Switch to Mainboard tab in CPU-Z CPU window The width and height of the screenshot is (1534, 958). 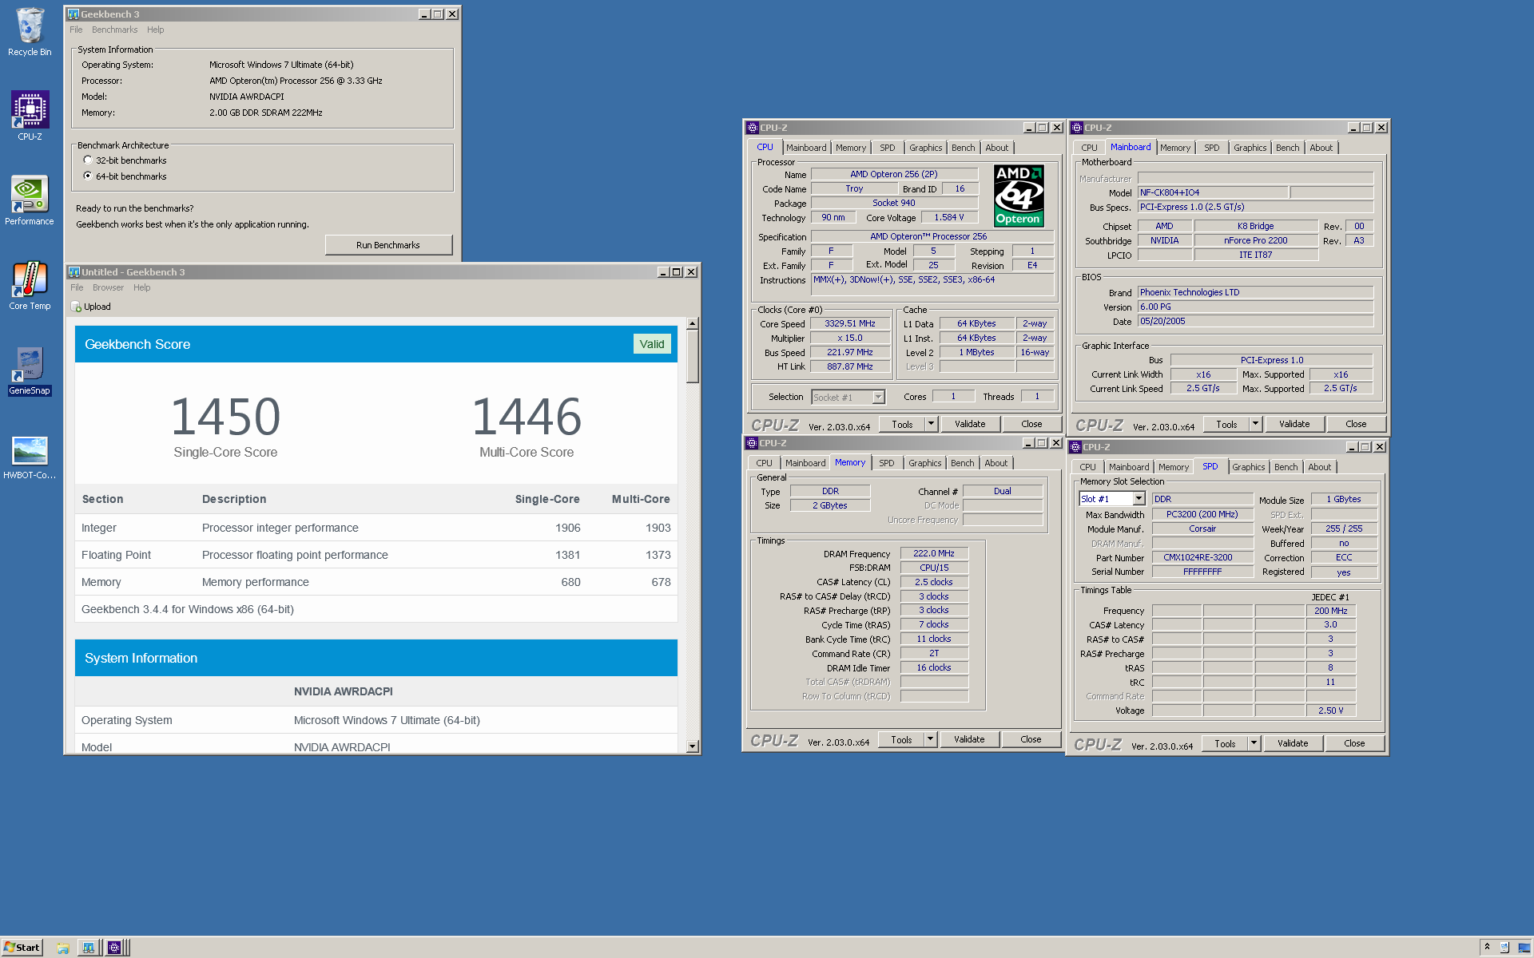pyautogui.click(x=805, y=148)
